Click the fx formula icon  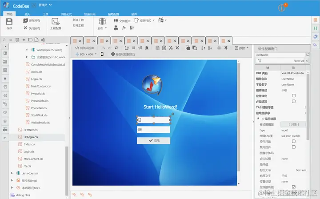pyautogui.click(x=124, y=28)
